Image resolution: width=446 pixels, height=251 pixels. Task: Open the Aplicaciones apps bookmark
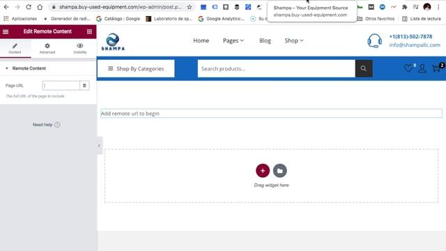tap(20, 19)
